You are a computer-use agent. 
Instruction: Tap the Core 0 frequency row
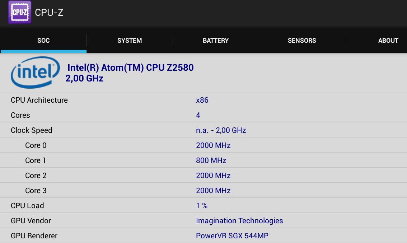pos(203,145)
